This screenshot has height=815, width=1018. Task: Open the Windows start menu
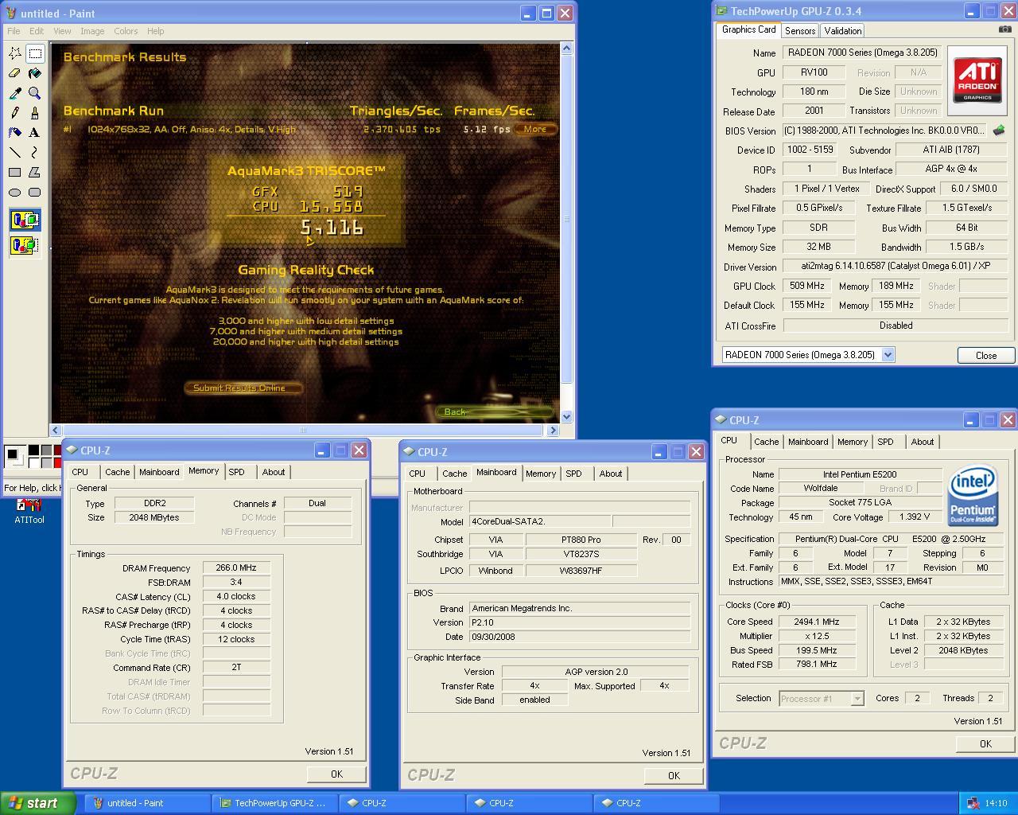(38, 803)
